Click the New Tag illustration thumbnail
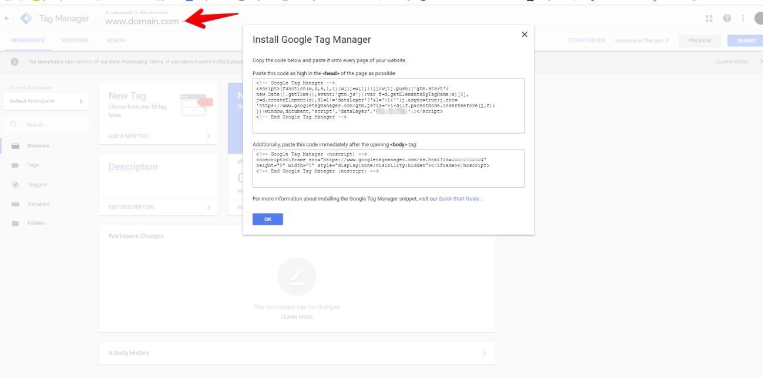The width and height of the screenshot is (763, 377). pyautogui.click(x=197, y=104)
